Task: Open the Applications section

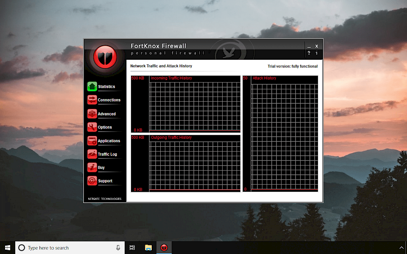Action: click(x=109, y=141)
